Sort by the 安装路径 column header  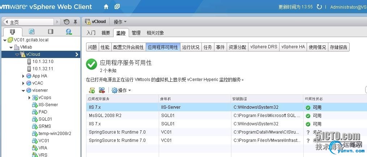[267, 99]
